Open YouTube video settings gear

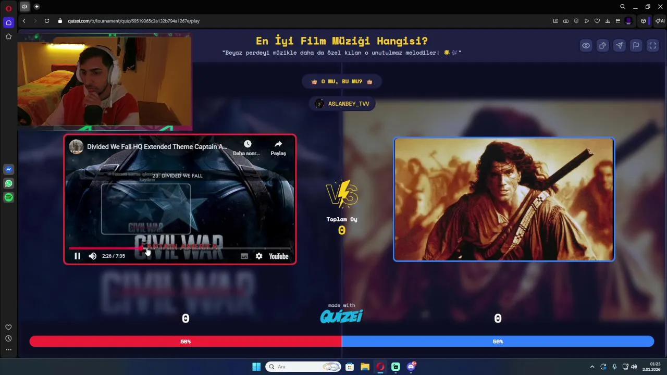point(259,256)
